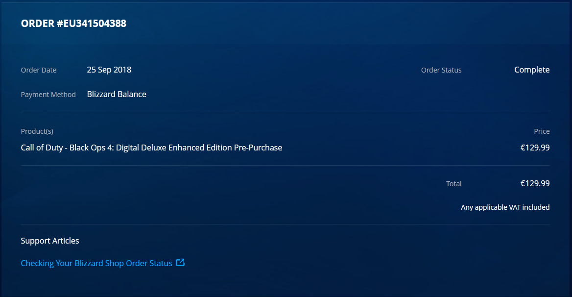The height and width of the screenshot is (297, 572).
Task: Click the Complete order status value
Action: (532, 70)
